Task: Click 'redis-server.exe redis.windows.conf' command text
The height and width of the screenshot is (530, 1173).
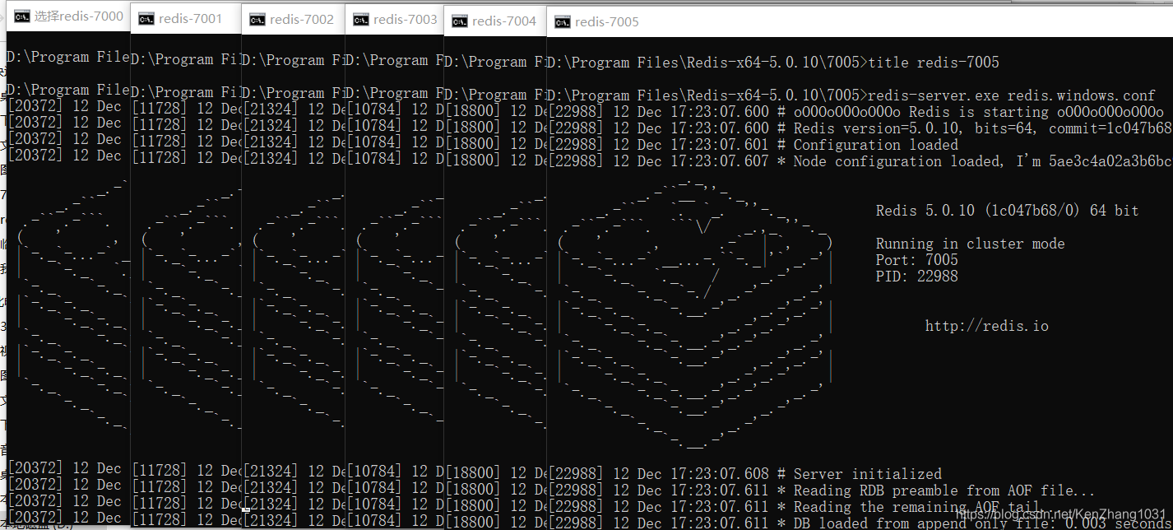Action: 1012,95
